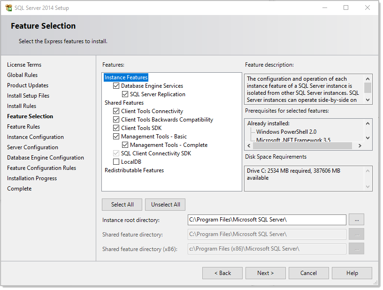383x290 pixels.
Task: Select the Instance Features tree node
Action: coord(126,77)
